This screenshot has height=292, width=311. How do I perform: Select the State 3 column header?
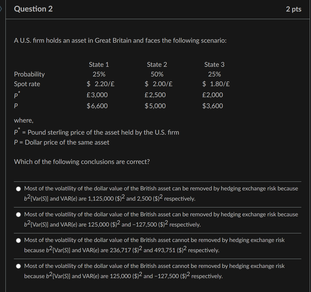pyautogui.click(x=214, y=64)
